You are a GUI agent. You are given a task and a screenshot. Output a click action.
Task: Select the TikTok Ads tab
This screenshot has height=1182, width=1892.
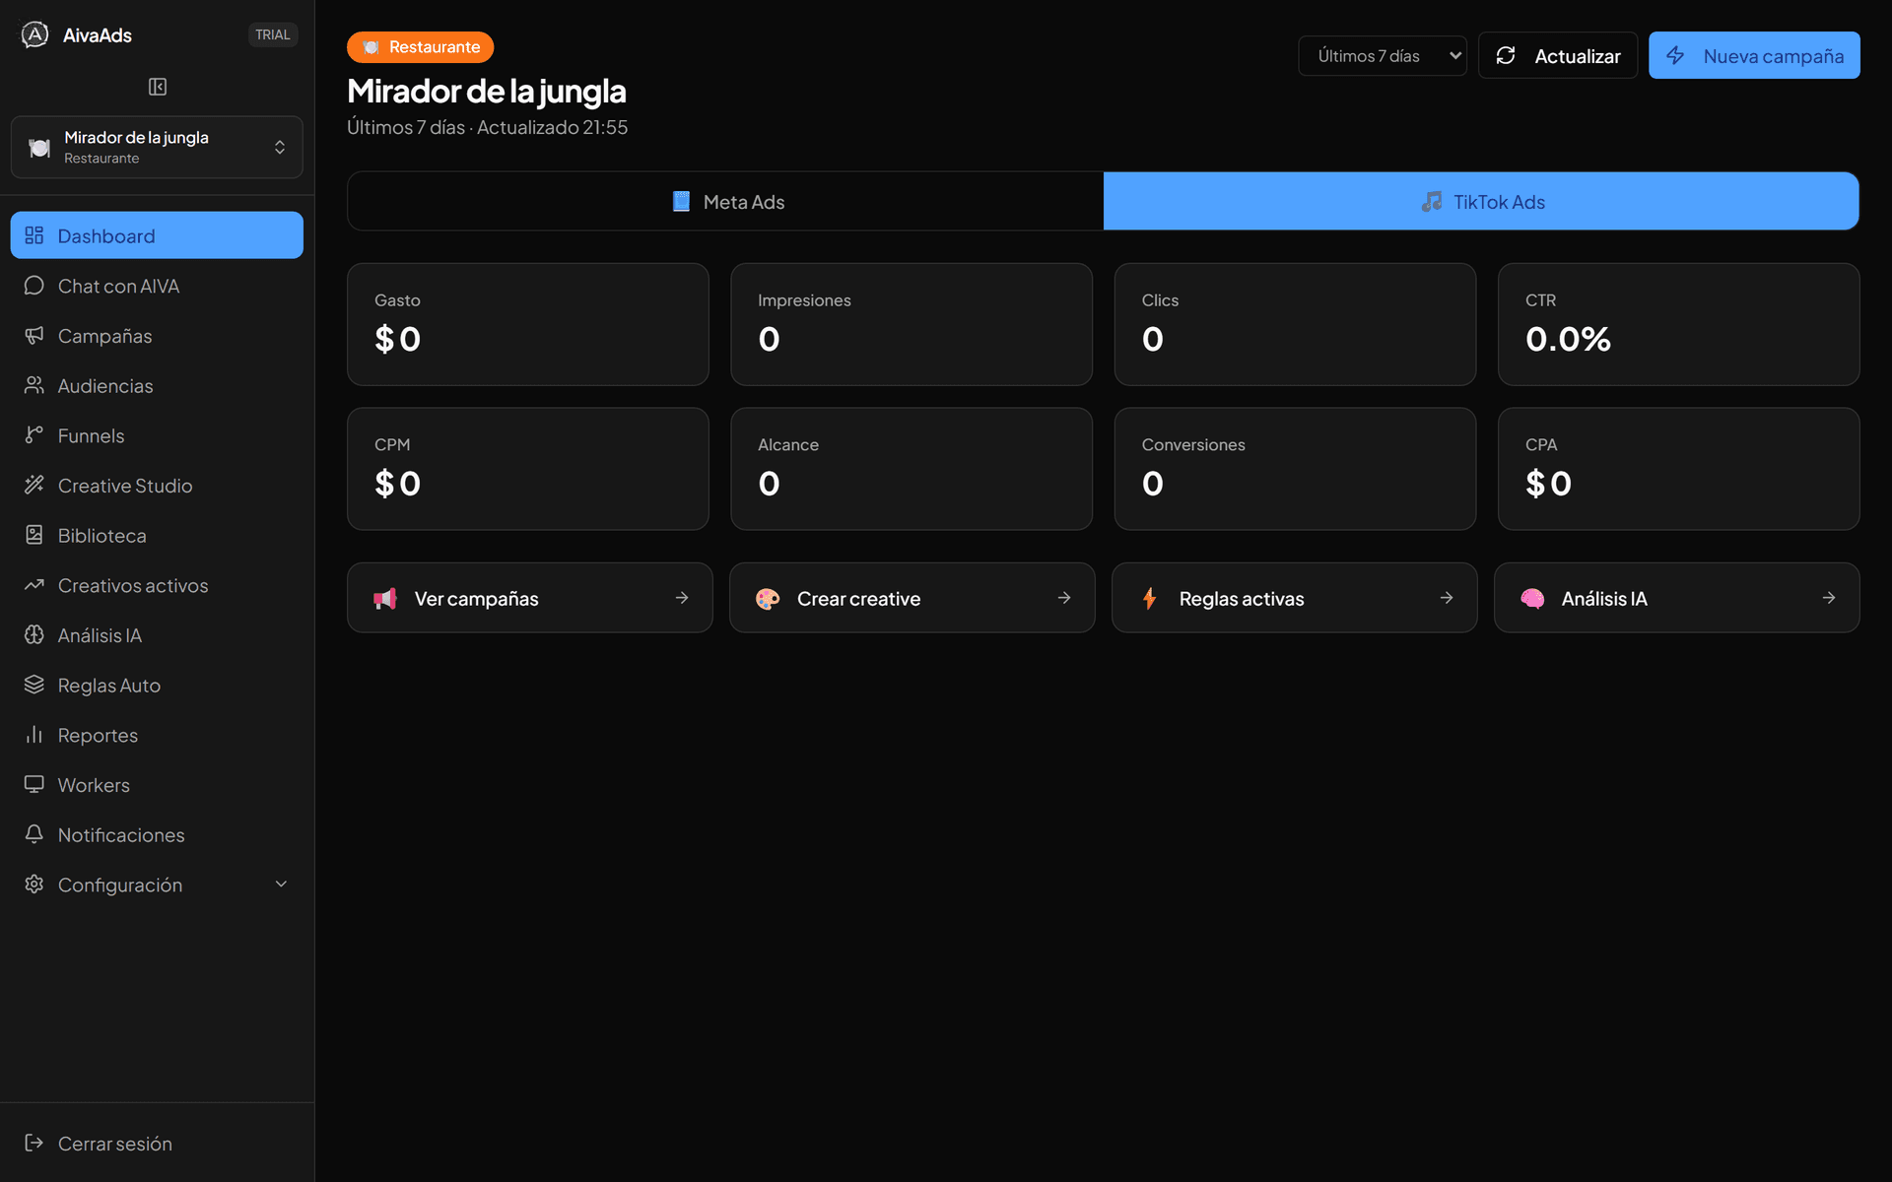(1481, 202)
